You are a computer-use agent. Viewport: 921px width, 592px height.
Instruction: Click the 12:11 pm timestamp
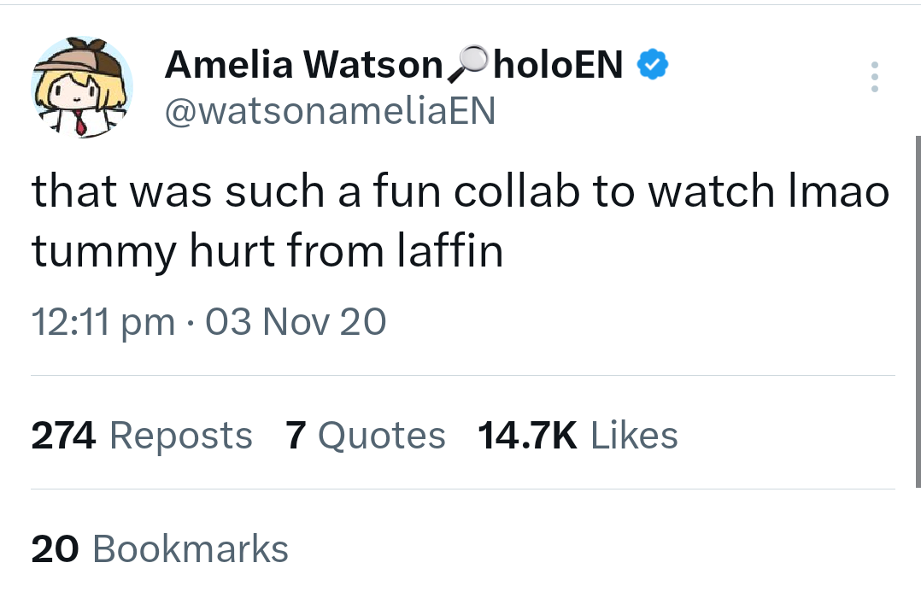102,322
